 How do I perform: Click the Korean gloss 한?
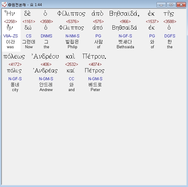tap(170, 42)
